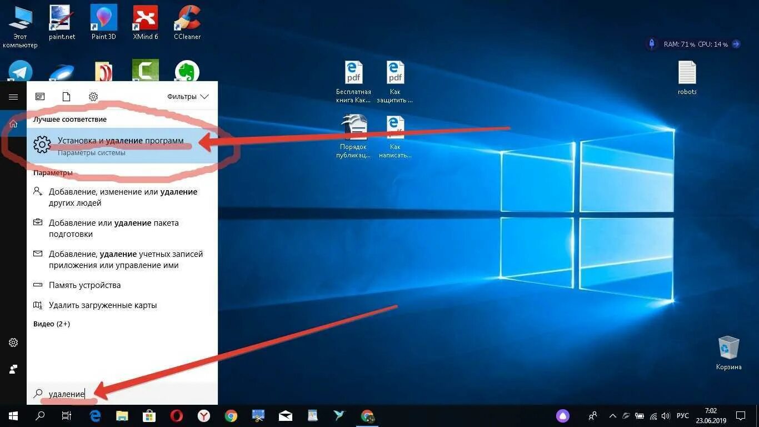Image resolution: width=759 pixels, height=427 pixels.
Task: Open Yandex Browser from the taskbar
Action: 204,415
